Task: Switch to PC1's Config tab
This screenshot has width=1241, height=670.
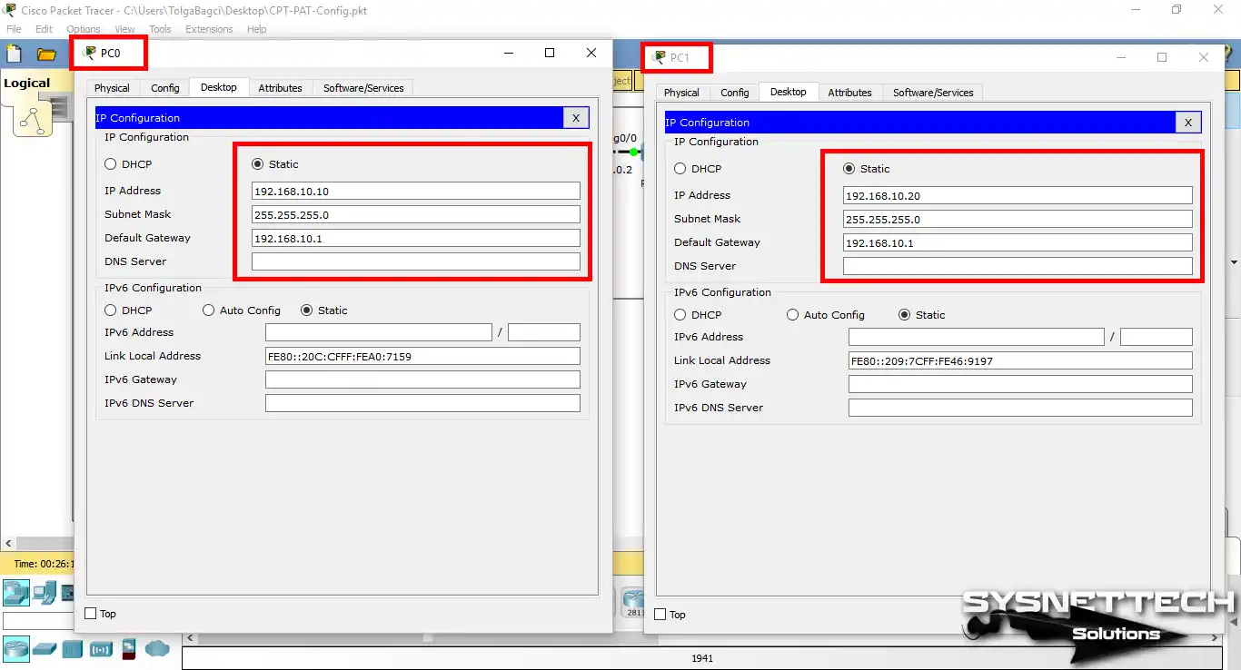Action: point(734,92)
